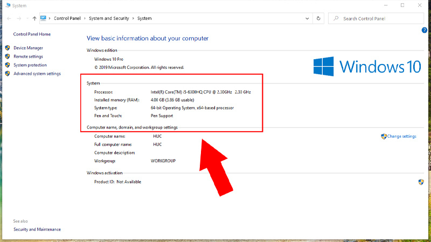Refresh the System page
This screenshot has height=242, width=431.
(x=319, y=18)
